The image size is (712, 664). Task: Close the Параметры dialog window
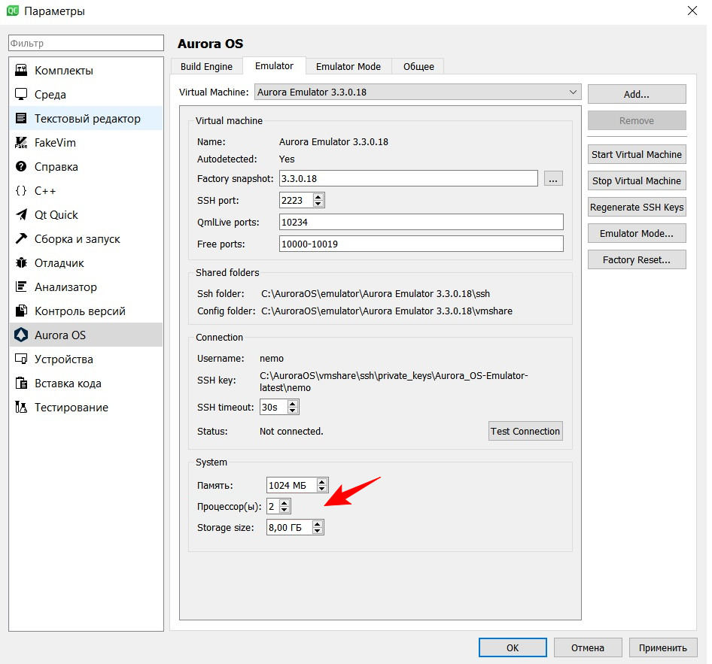tap(692, 11)
